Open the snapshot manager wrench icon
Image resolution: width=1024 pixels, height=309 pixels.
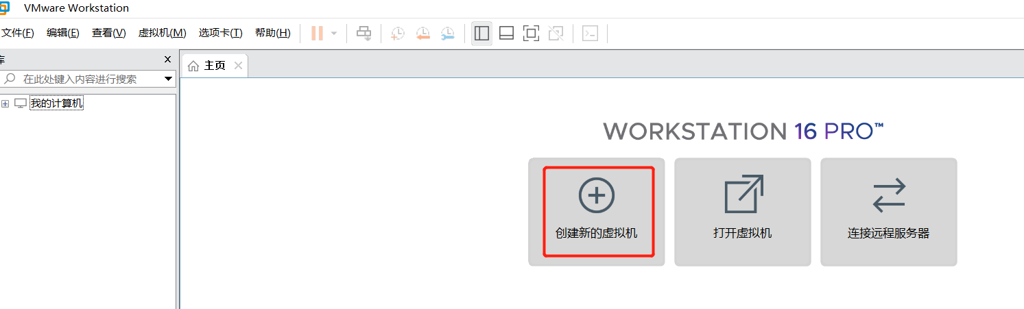pyautogui.click(x=447, y=33)
